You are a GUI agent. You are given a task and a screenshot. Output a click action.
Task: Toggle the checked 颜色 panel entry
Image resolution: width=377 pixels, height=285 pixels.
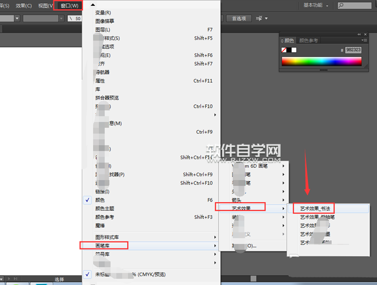click(151, 200)
